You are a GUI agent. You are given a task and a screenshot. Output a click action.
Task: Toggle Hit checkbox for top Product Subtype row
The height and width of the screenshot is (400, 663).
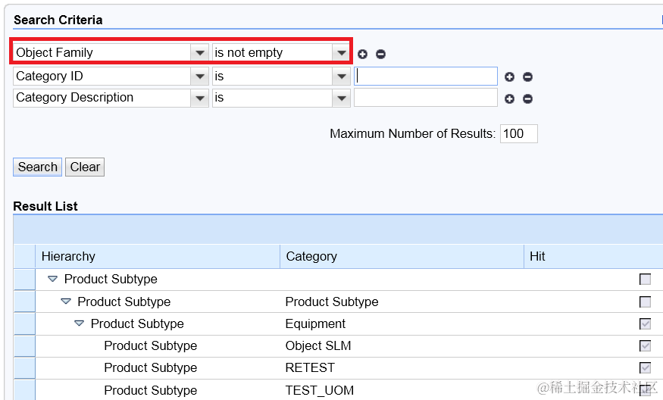(x=645, y=280)
